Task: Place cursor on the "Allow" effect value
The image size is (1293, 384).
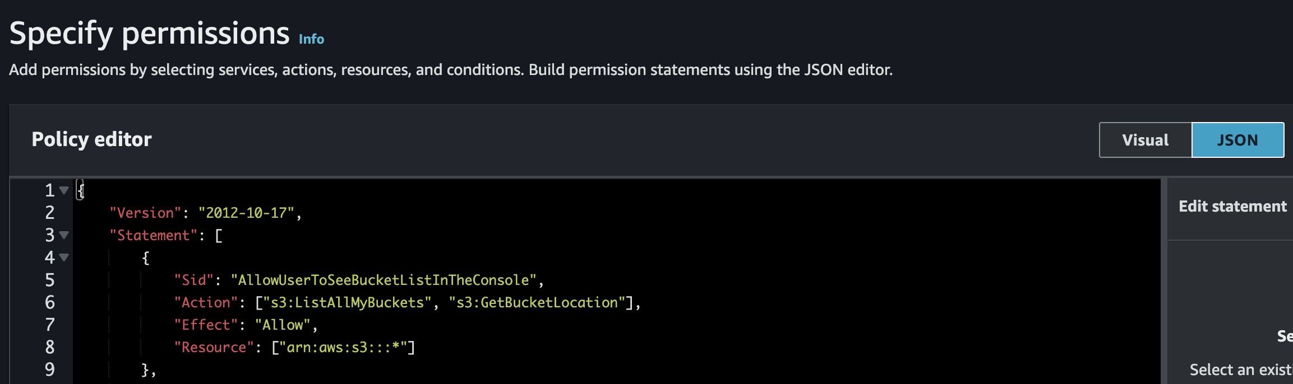Action: point(283,325)
